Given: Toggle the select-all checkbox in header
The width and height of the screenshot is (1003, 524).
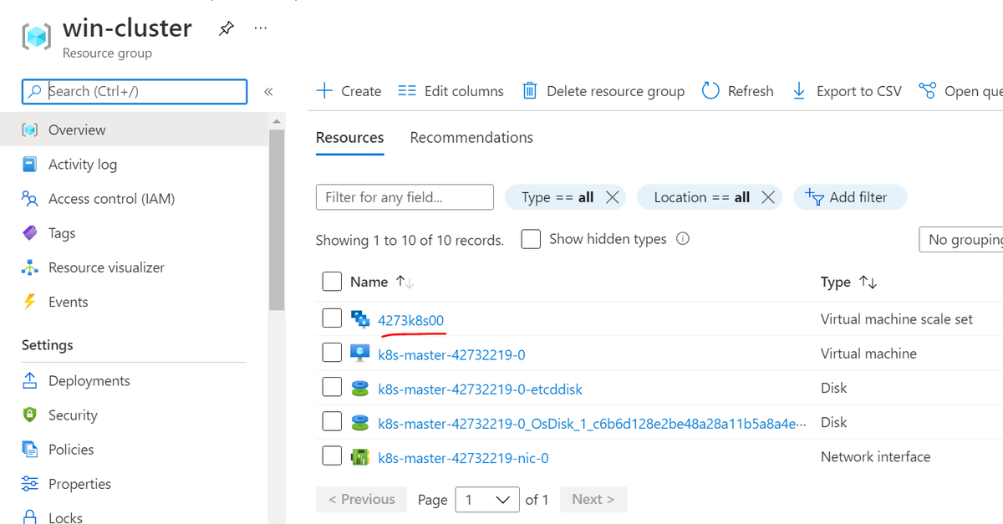Looking at the screenshot, I should pyautogui.click(x=332, y=282).
